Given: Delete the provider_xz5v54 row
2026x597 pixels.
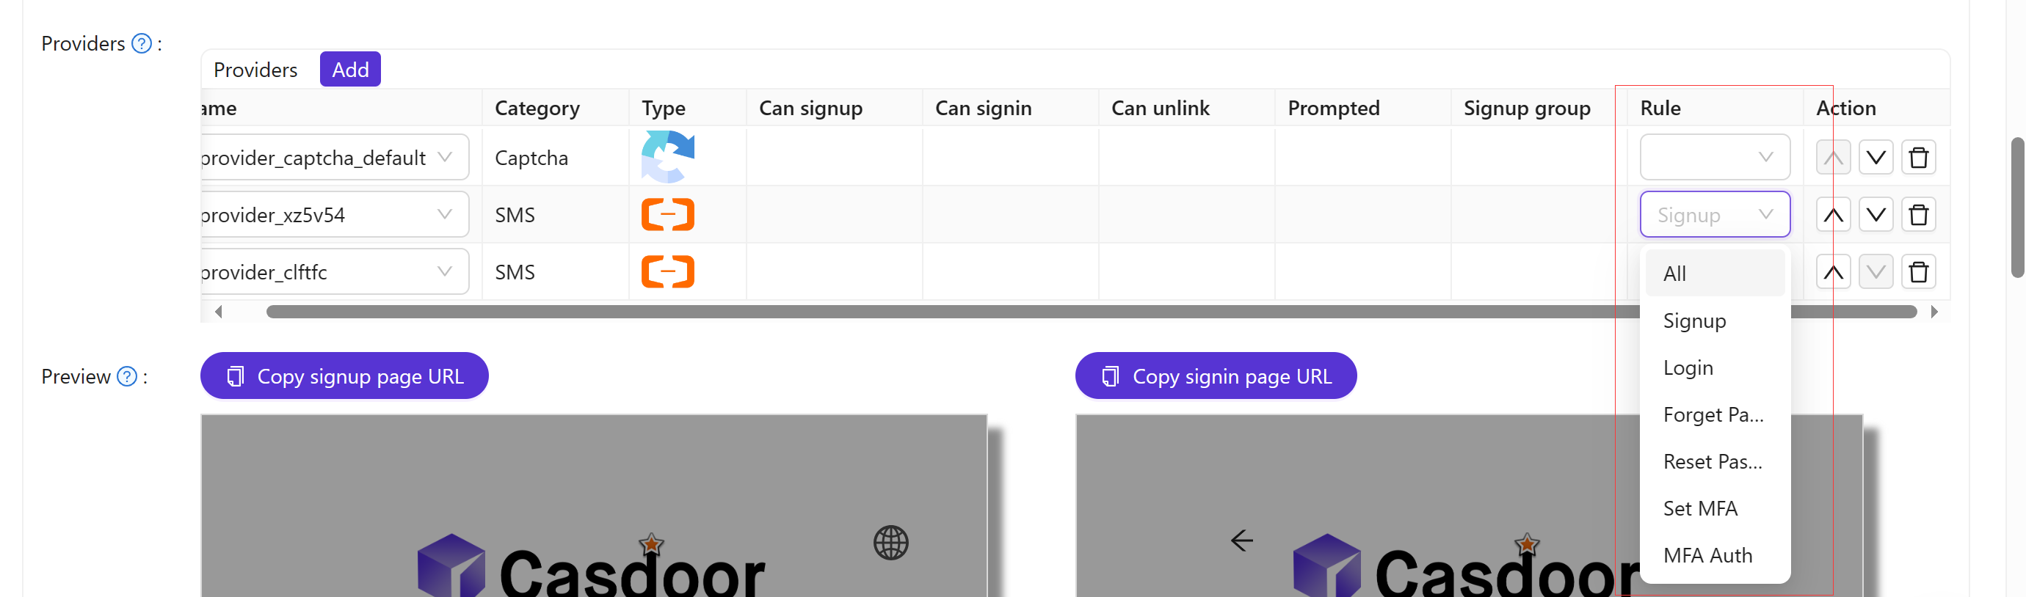Looking at the screenshot, I should [x=1918, y=214].
